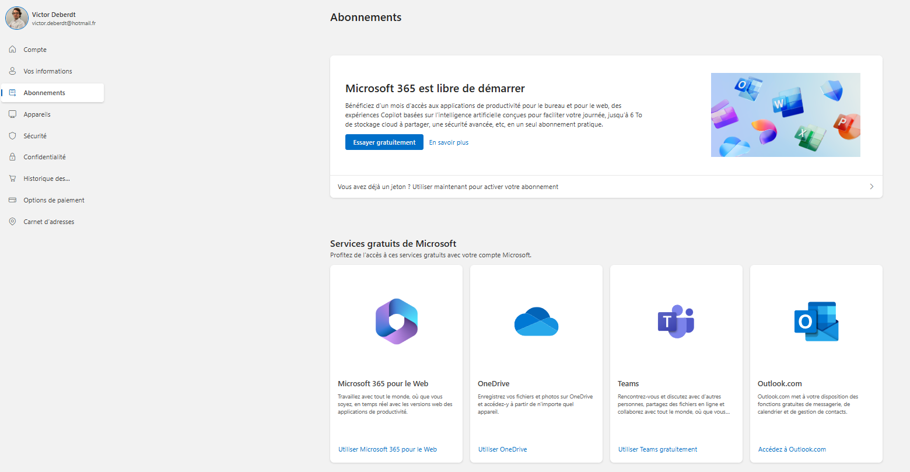The width and height of the screenshot is (910, 472).
Task: Click the victor.deberdt@hotmail.fr email address
Action: click(x=64, y=23)
